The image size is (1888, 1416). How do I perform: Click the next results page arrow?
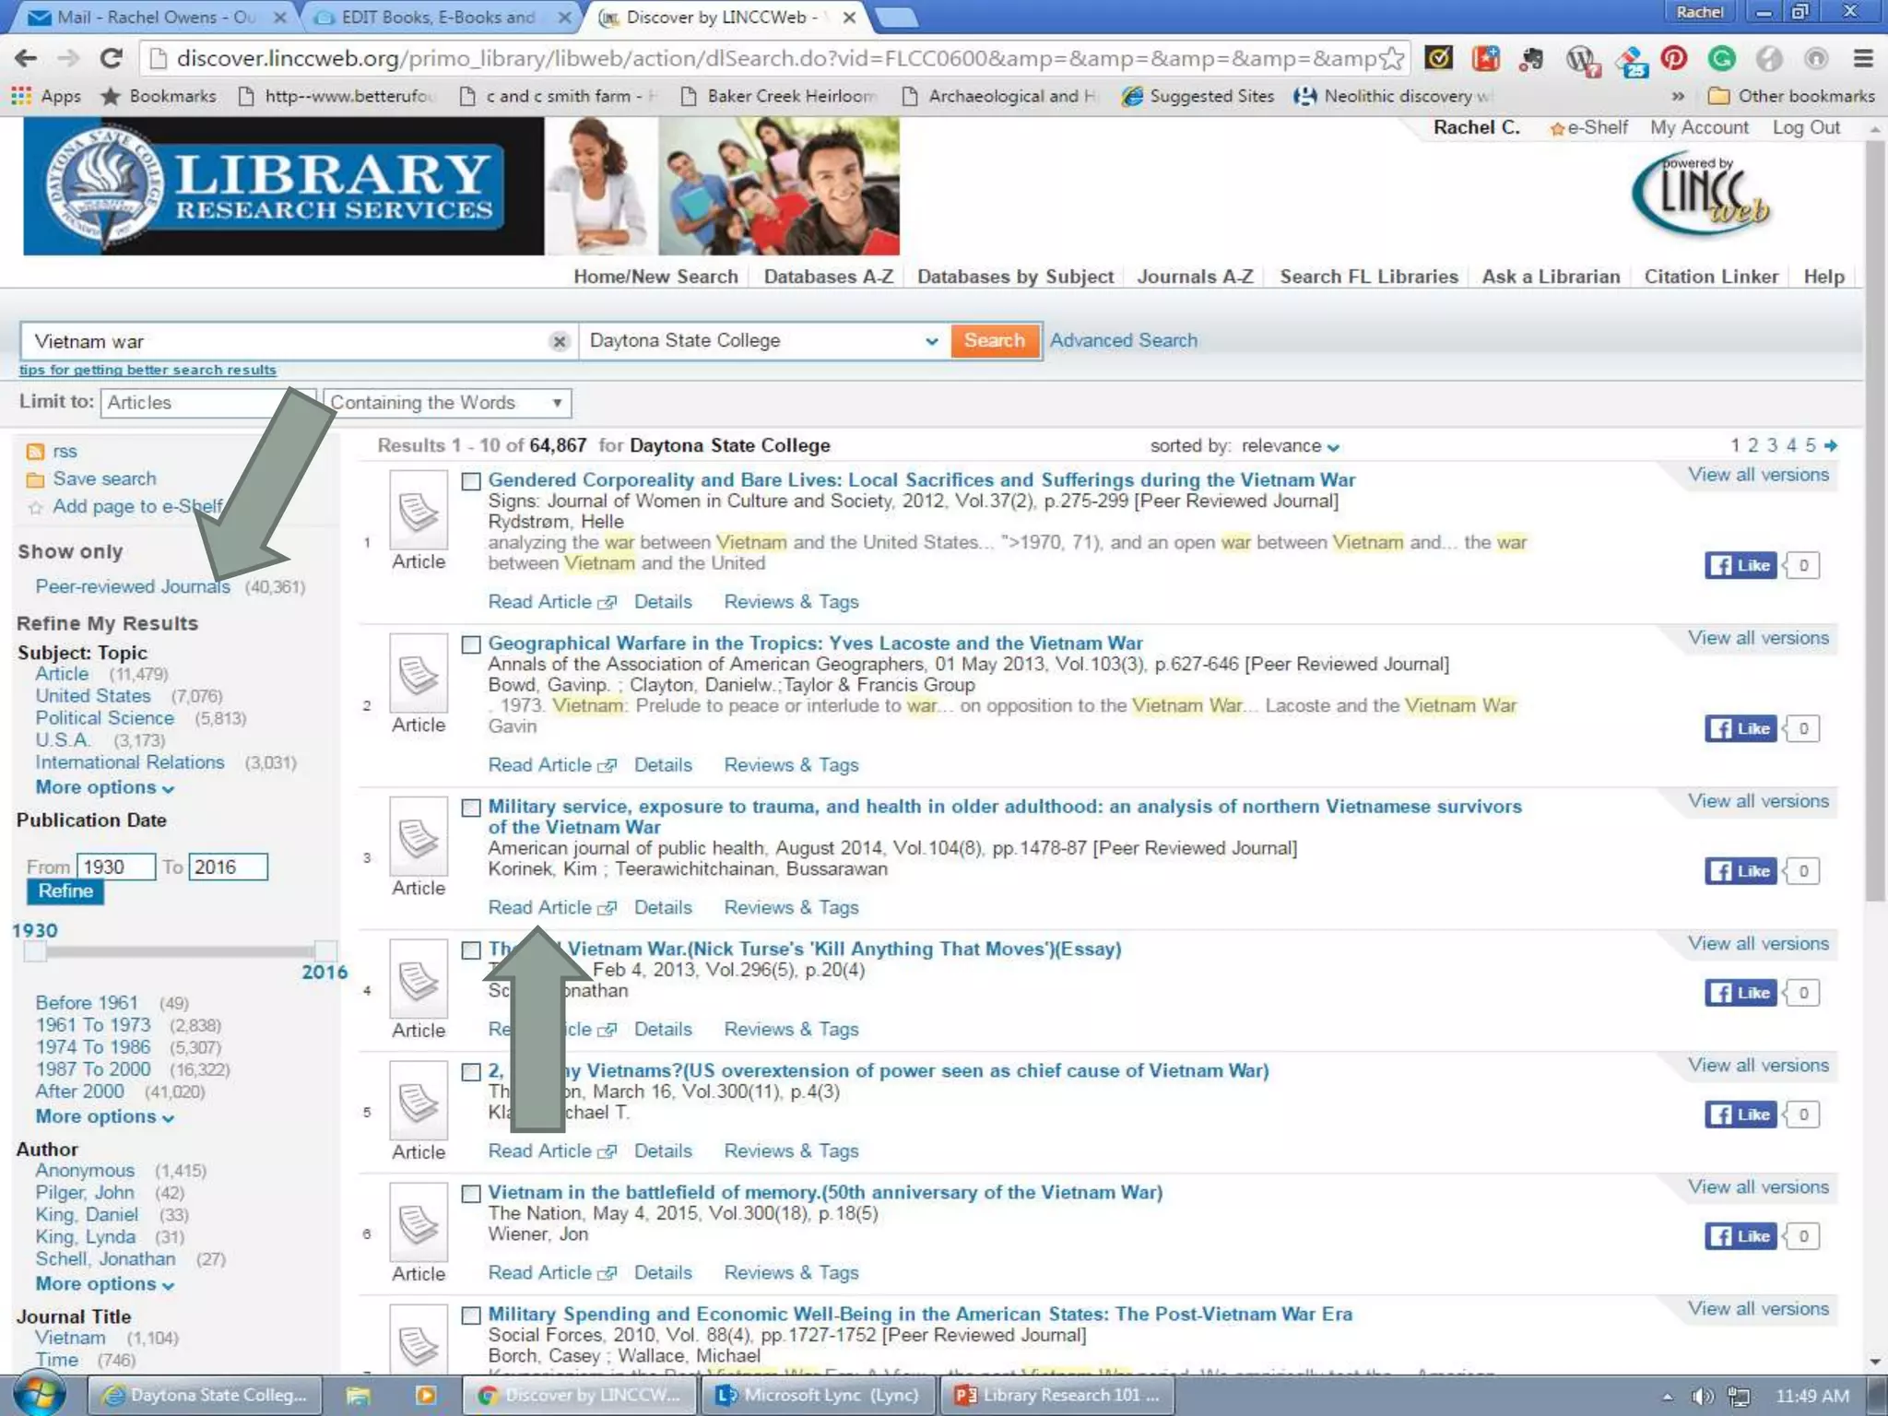pos(1831,445)
